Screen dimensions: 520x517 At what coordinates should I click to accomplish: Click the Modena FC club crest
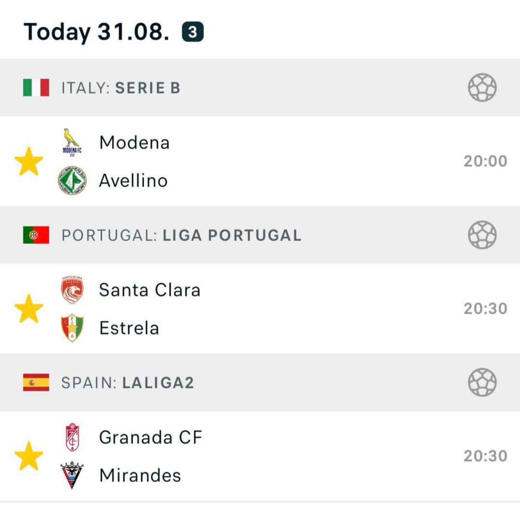point(72,142)
